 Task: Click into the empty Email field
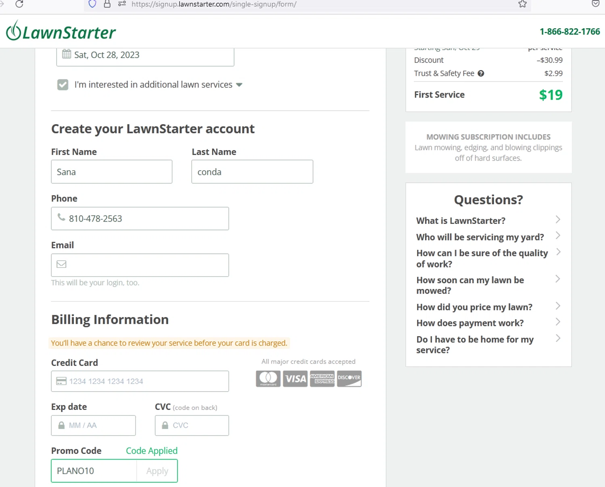140,265
